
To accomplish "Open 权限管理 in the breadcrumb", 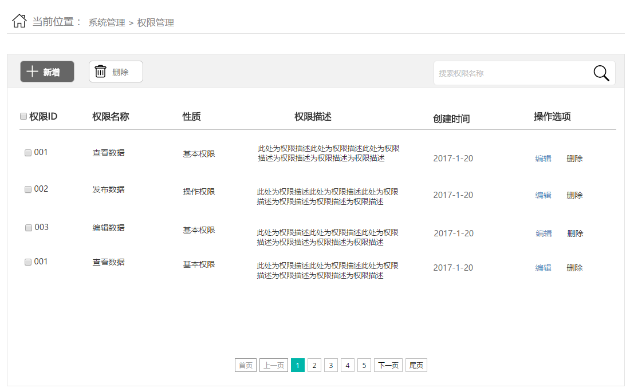I will [155, 22].
